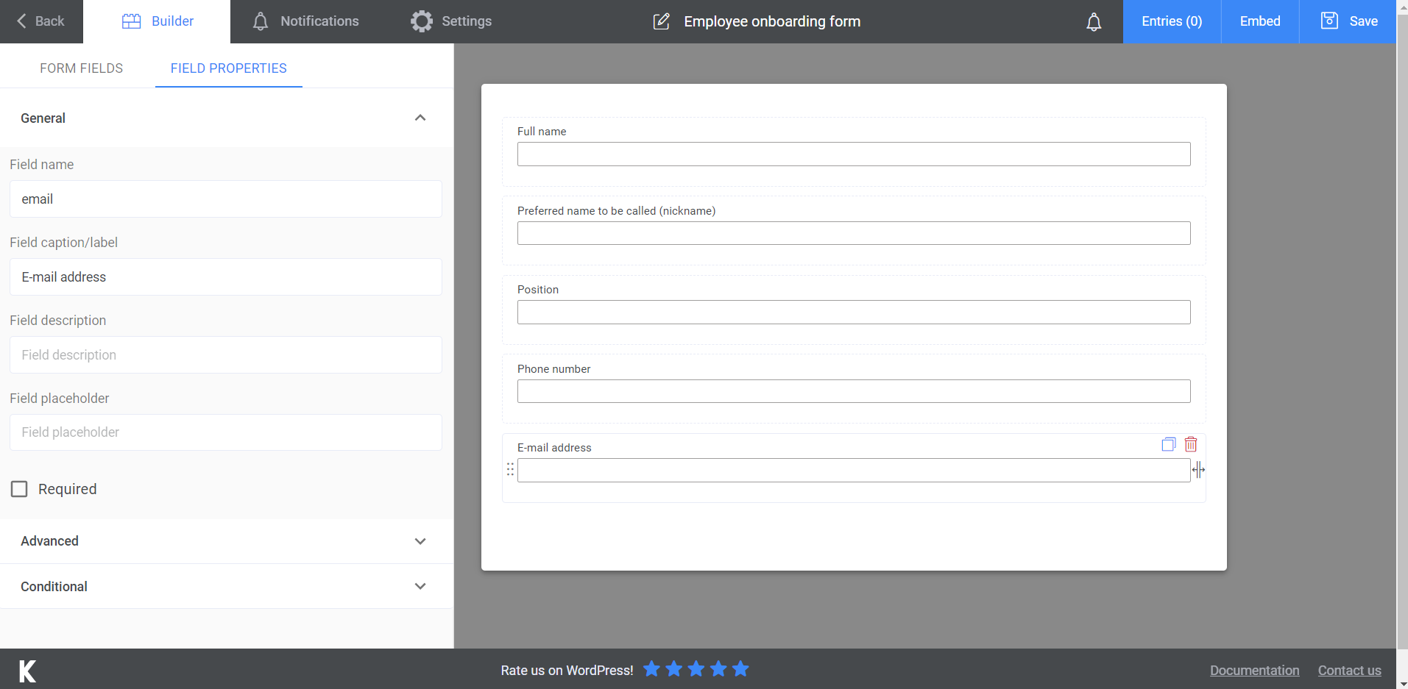This screenshot has height=689, width=1408.
Task: Expand the Advanced section
Action: pyautogui.click(x=420, y=541)
